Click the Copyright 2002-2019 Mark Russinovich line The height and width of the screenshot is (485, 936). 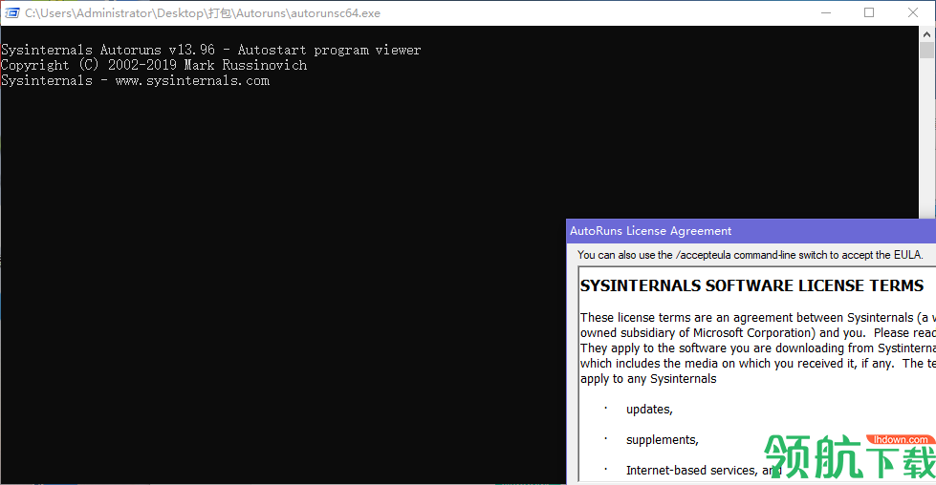tap(154, 66)
